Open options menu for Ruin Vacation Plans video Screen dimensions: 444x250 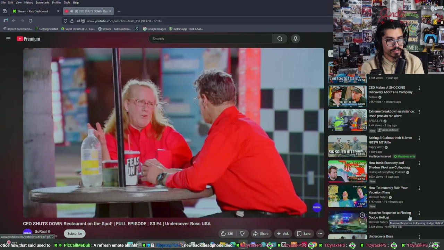pyautogui.click(x=419, y=188)
